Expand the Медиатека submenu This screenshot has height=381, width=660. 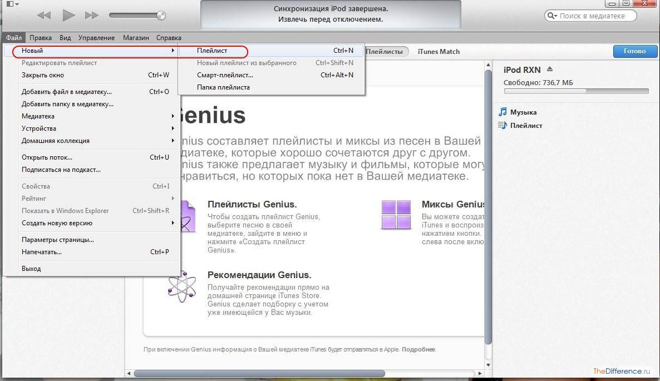[92, 116]
